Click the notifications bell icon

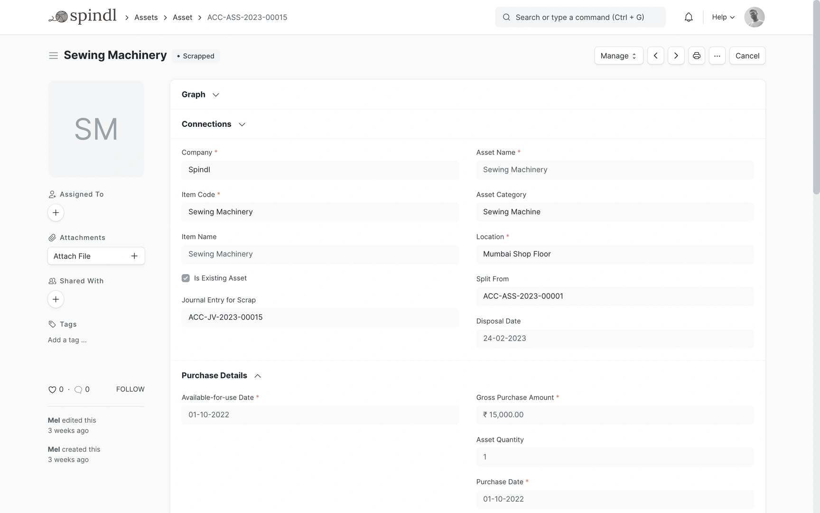(x=689, y=17)
